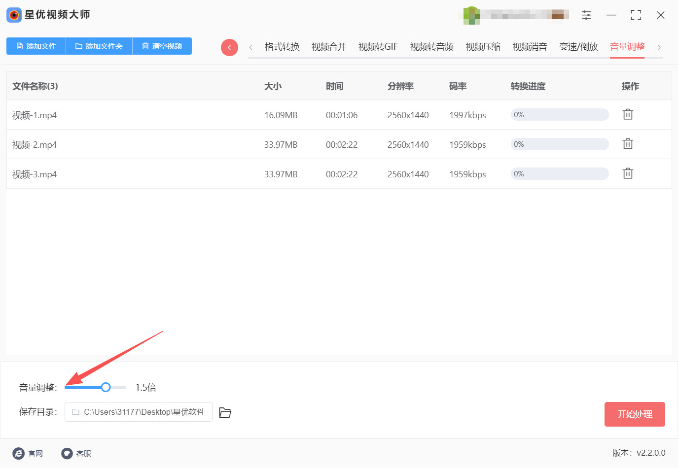Click the 文件名称(3) column header
The height and width of the screenshot is (468, 678).
(x=35, y=86)
